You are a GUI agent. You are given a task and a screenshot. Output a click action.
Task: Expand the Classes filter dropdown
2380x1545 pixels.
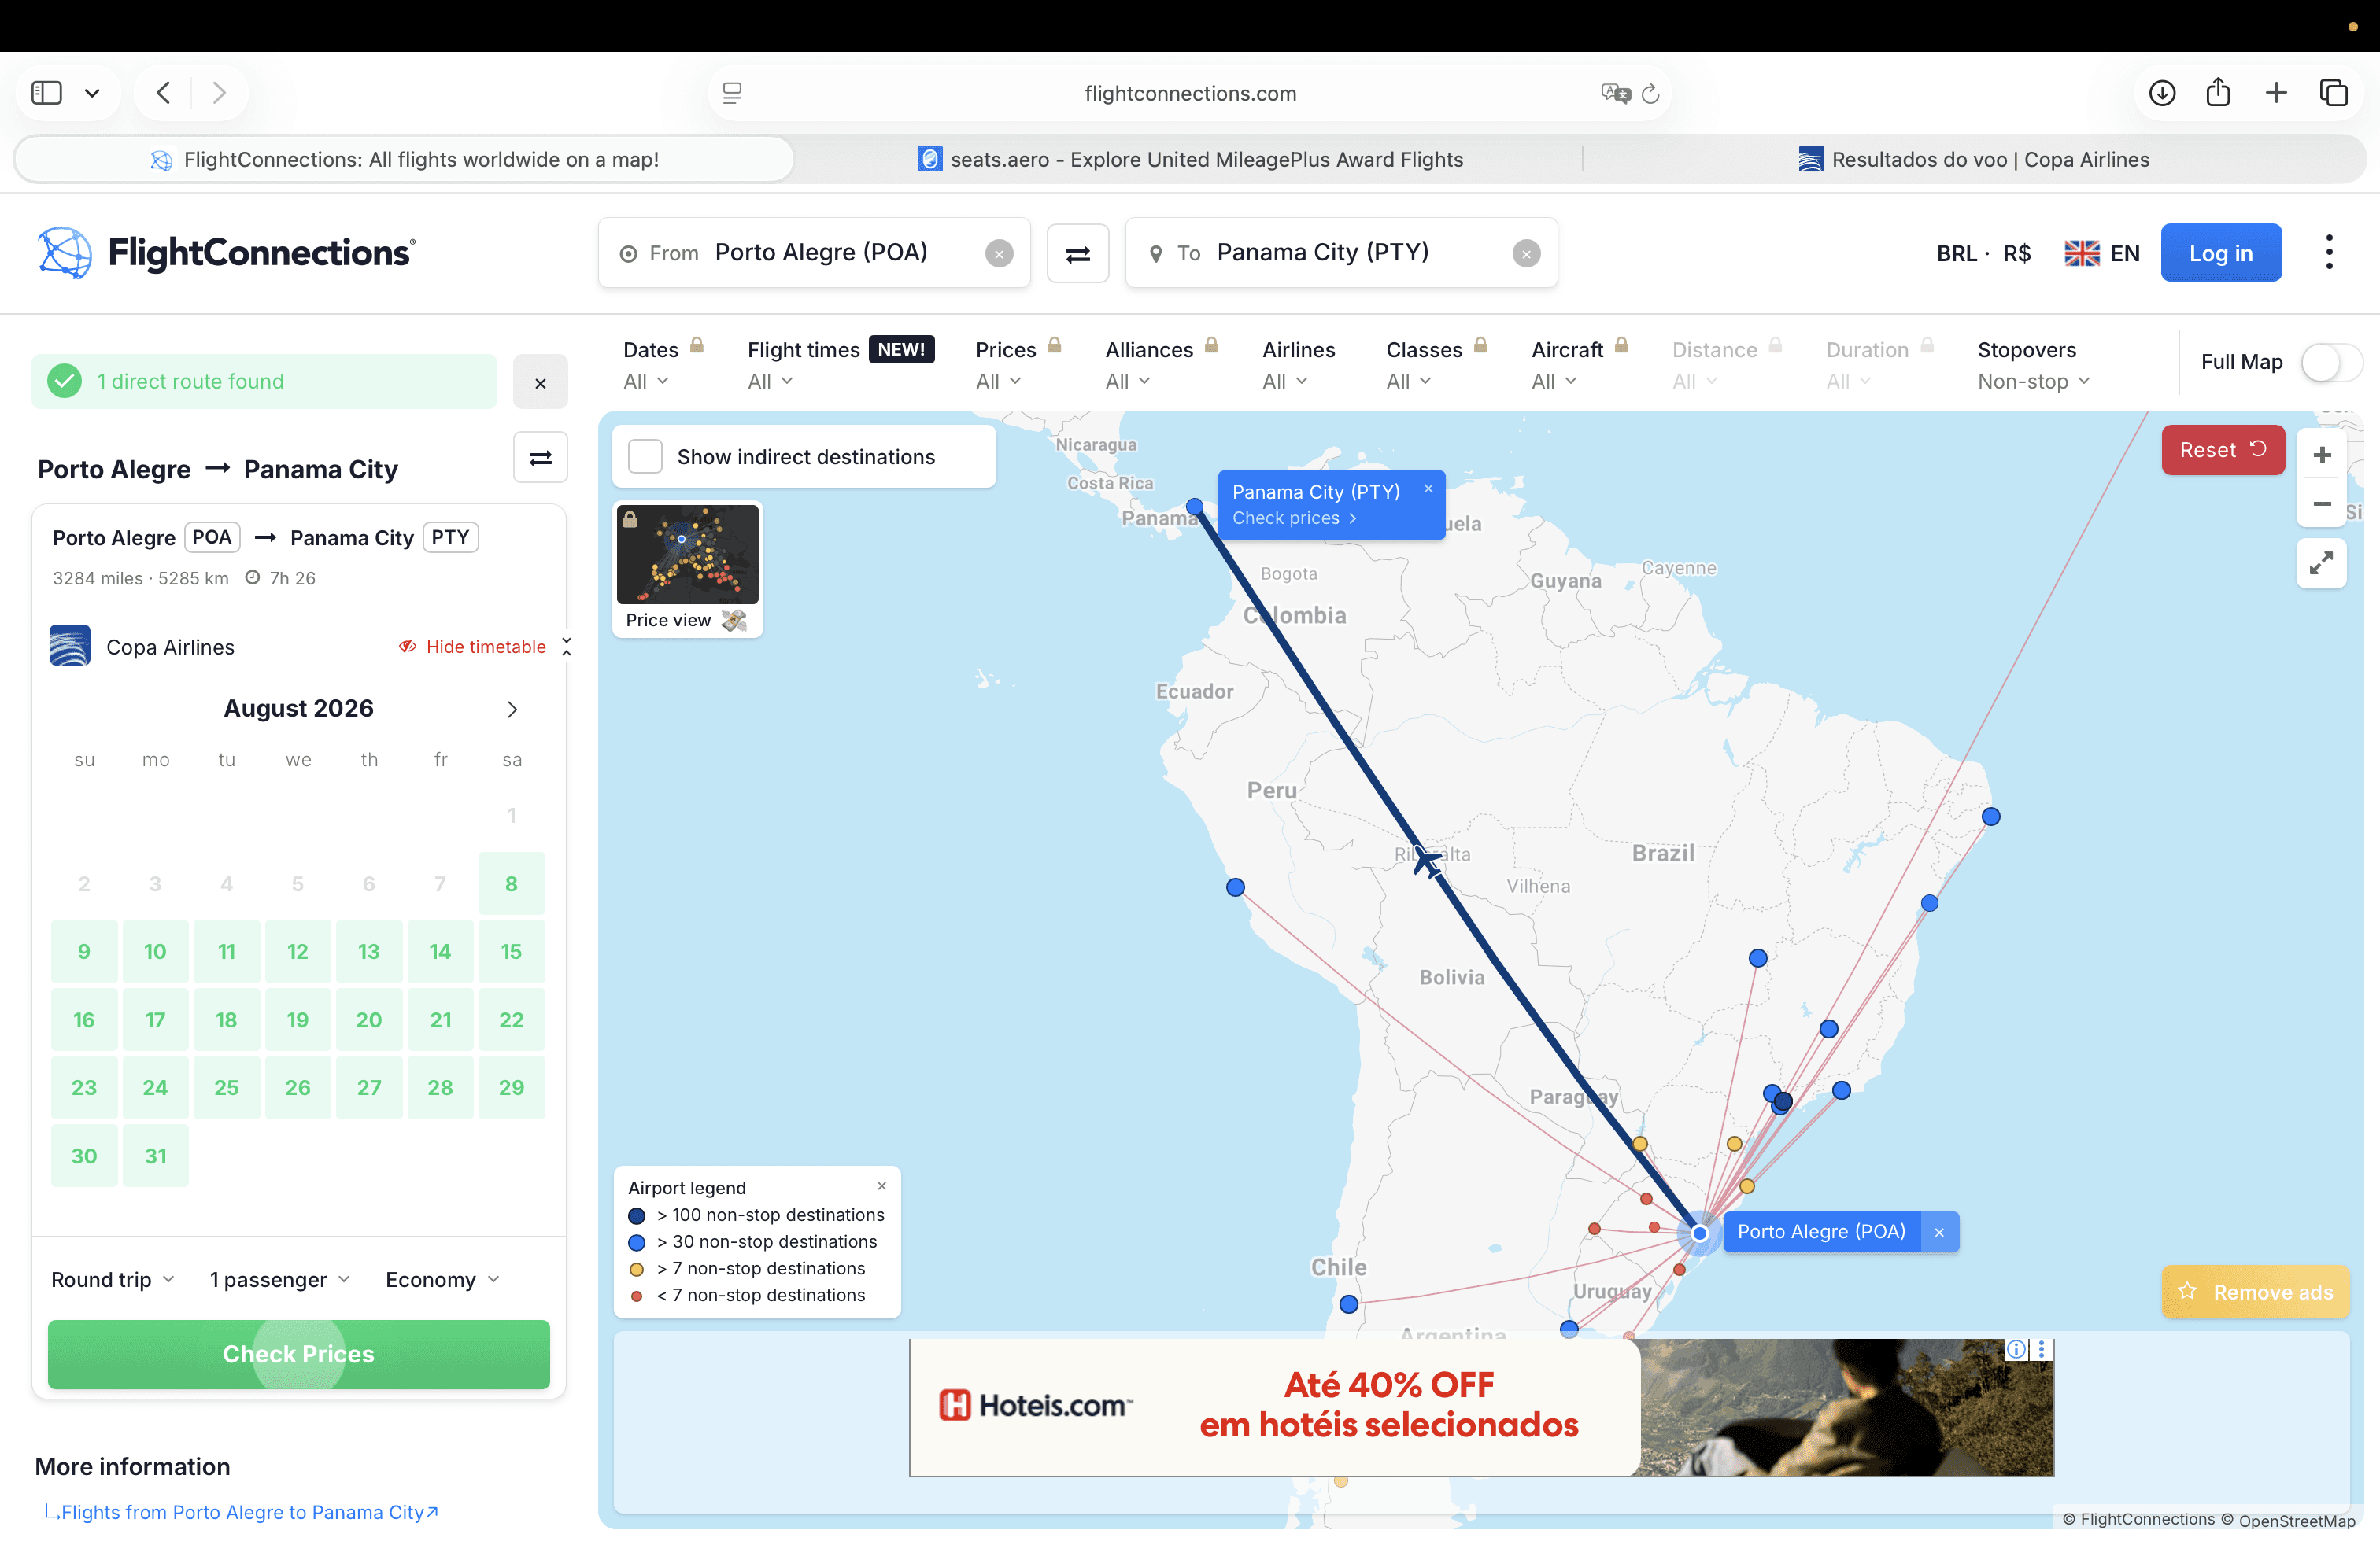tap(1410, 382)
